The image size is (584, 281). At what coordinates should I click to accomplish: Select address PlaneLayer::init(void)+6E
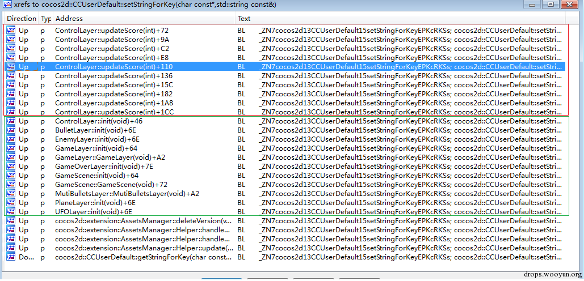[x=95, y=203]
